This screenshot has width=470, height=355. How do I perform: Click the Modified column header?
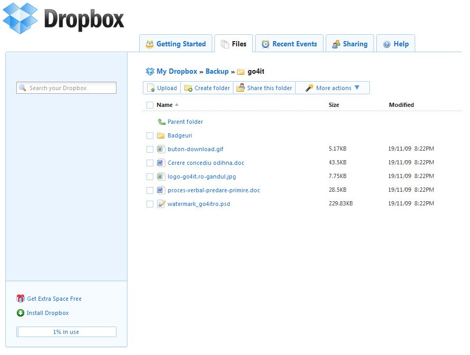(x=402, y=105)
